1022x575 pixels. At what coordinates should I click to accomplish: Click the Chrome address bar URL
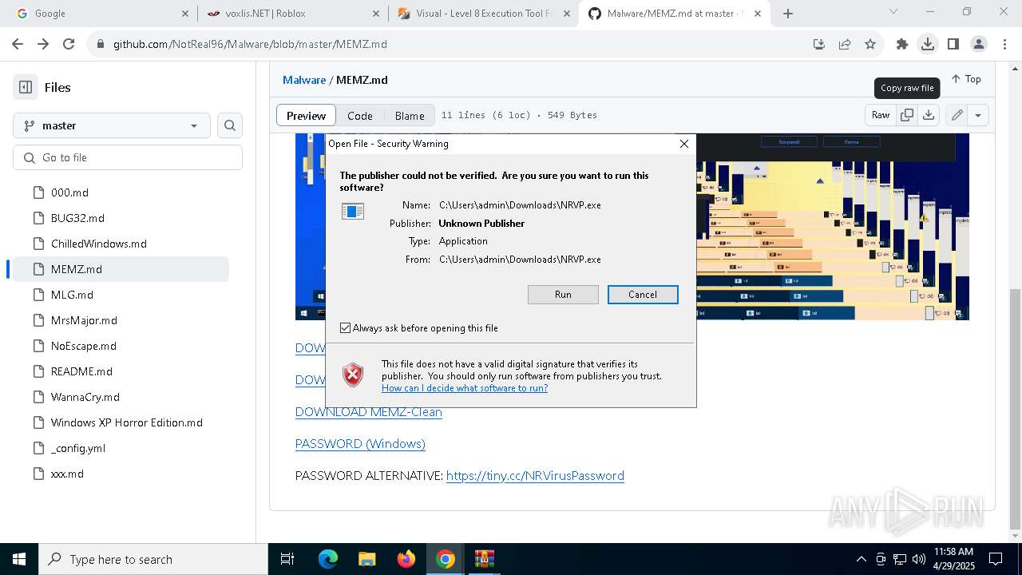pyautogui.click(x=250, y=44)
